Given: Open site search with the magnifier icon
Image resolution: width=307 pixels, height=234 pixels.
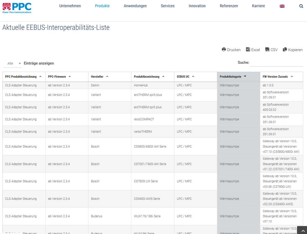Looking at the screenshot, I should click(301, 6).
